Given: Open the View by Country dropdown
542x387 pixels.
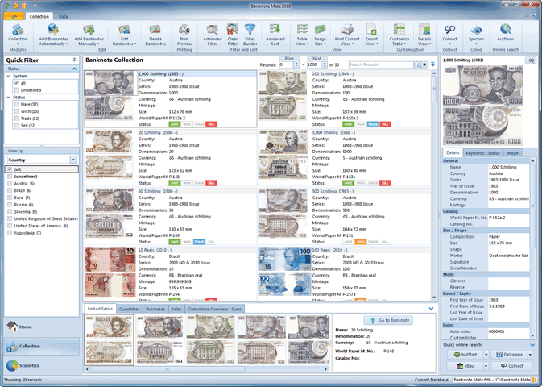Looking at the screenshot, I should (40, 160).
